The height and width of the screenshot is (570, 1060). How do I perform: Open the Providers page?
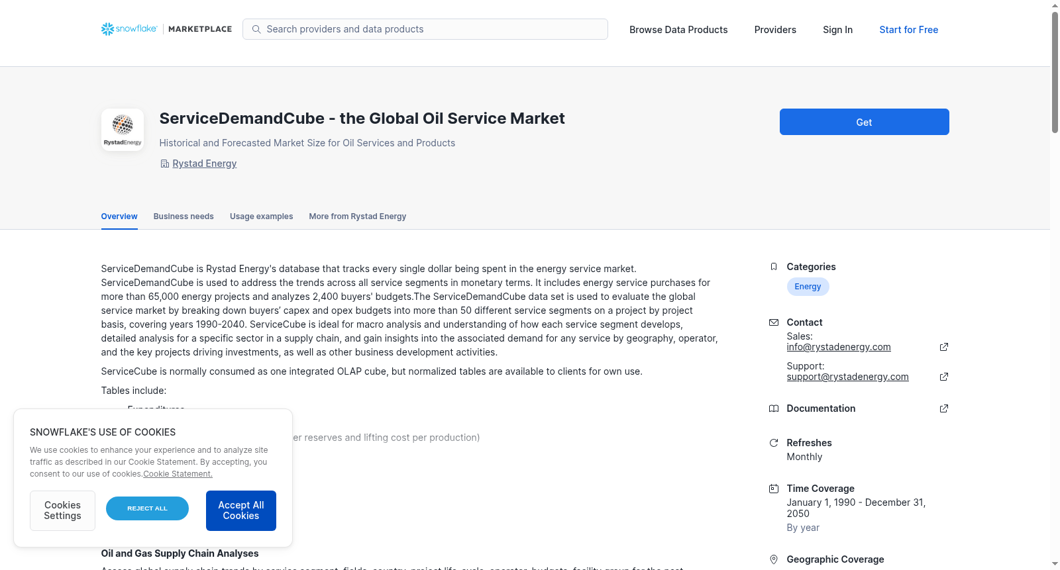(775, 30)
